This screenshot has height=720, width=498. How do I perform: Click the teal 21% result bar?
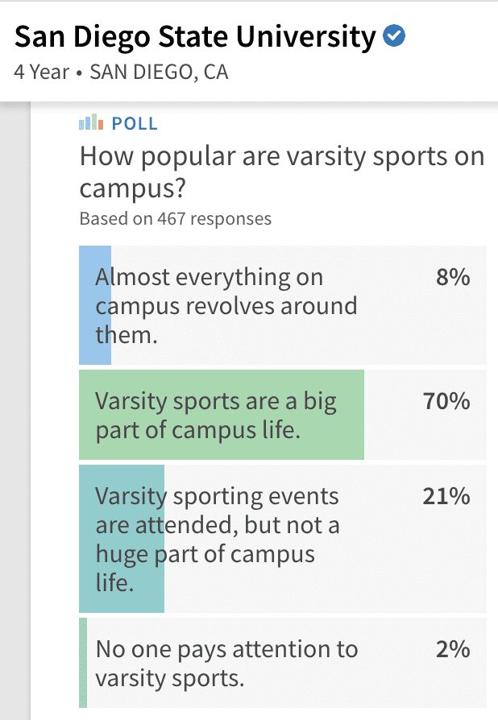[x=122, y=539]
